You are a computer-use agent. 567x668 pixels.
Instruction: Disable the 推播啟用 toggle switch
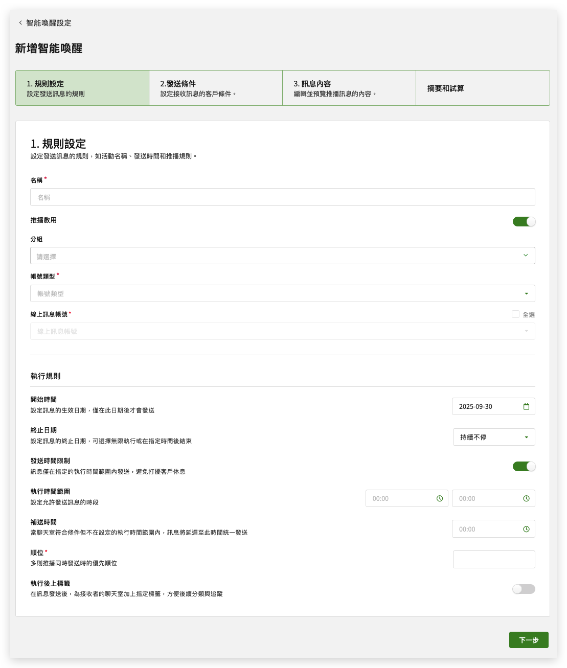click(x=524, y=221)
